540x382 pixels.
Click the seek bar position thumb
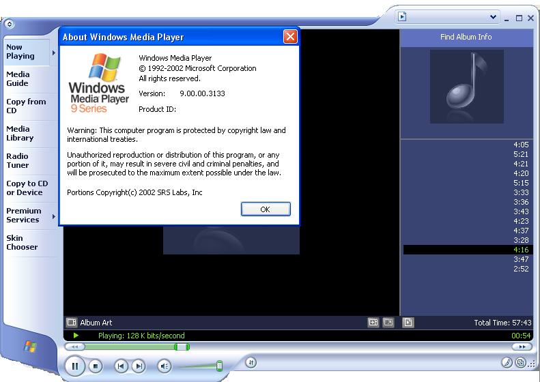point(182,347)
